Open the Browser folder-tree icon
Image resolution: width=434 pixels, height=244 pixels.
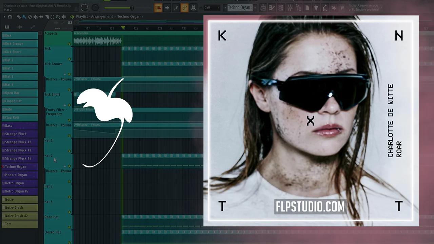tap(298, 7)
